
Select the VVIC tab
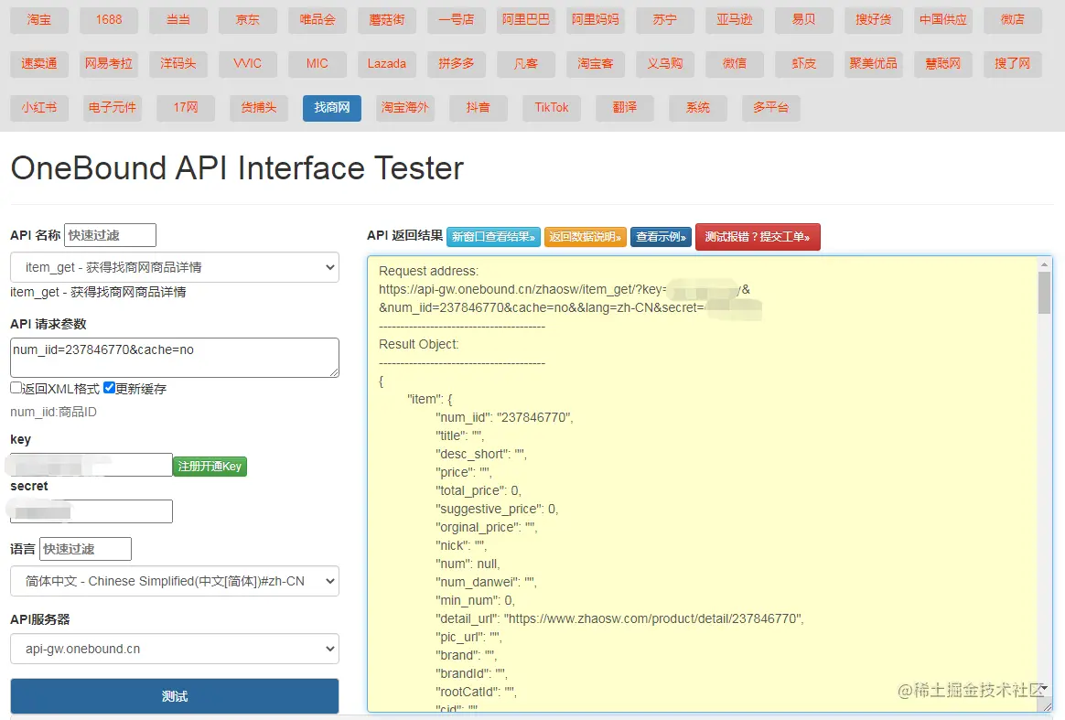(248, 64)
